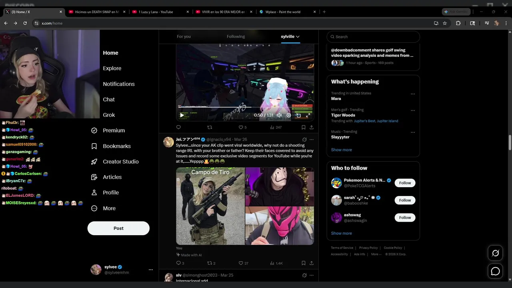Follow sarah @babooshke
The image size is (512, 288).
[405, 200]
